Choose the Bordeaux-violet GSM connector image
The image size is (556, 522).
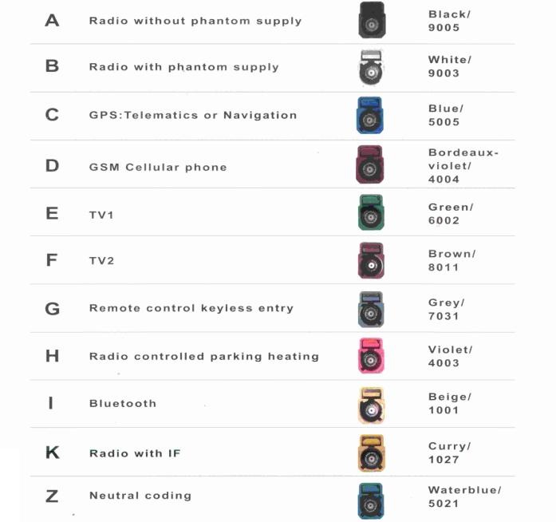click(x=369, y=164)
